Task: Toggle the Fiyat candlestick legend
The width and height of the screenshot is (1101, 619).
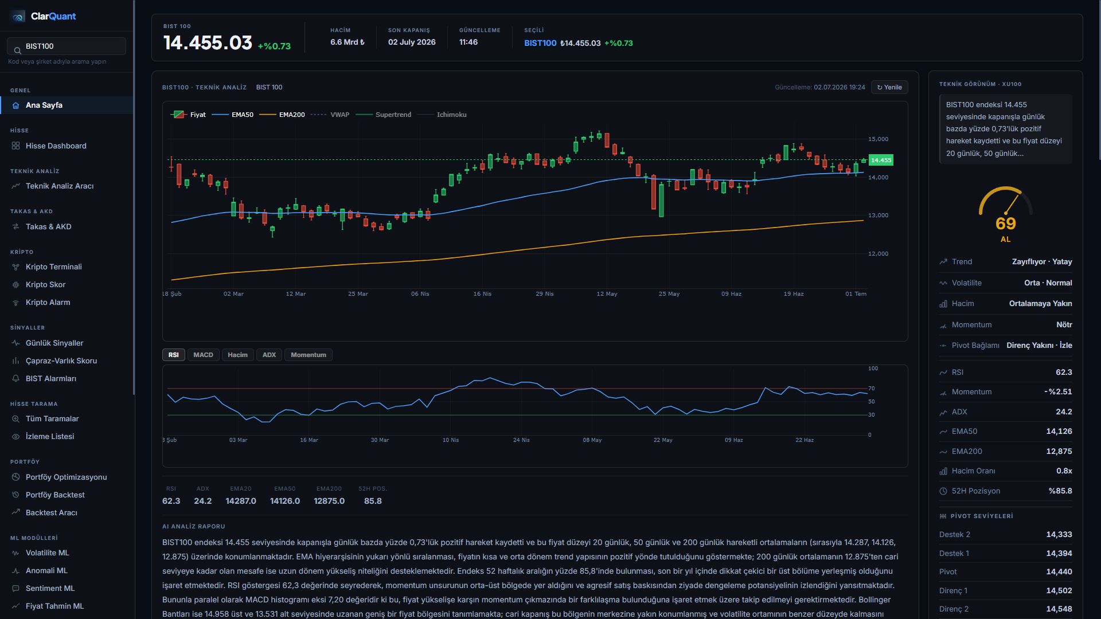Action: pos(189,115)
